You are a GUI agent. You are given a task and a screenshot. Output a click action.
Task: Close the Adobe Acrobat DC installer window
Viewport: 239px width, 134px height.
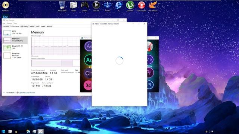145,24
